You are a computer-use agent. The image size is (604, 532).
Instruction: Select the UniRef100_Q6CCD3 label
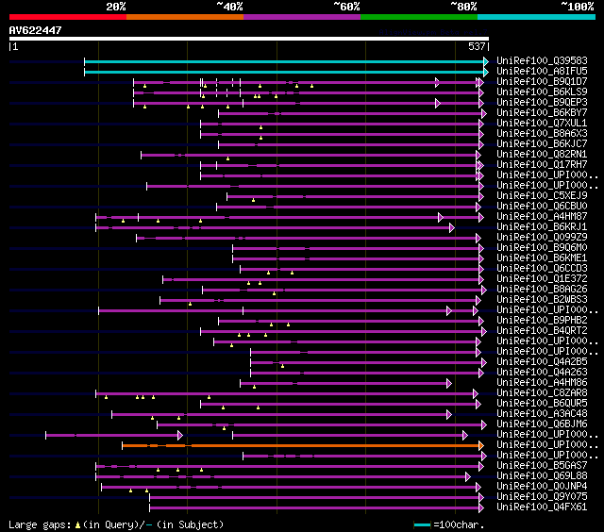pyautogui.click(x=542, y=269)
